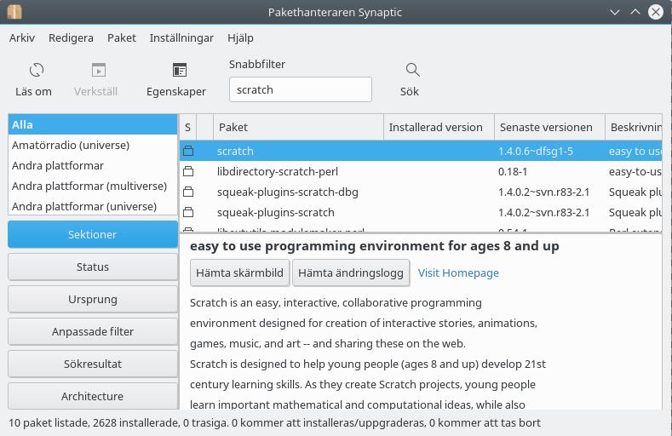Sort by Installerad version column header
Image resolution: width=672 pixels, height=436 pixels.
[439, 127]
